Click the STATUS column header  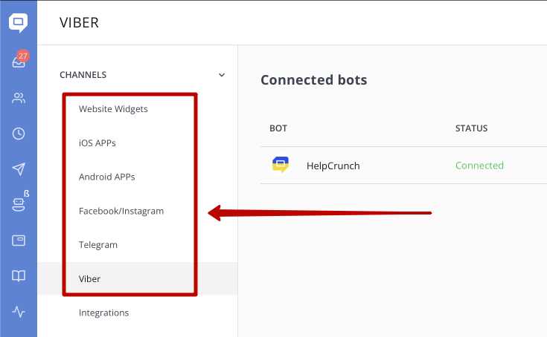pos(471,128)
